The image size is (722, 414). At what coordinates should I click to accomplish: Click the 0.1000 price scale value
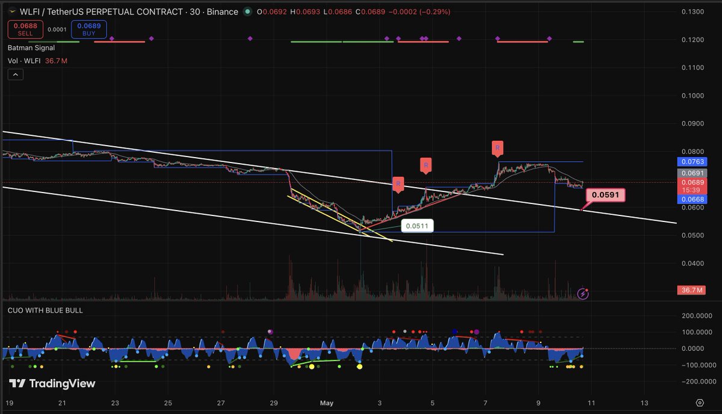pyautogui.click(x=694, y=96)
